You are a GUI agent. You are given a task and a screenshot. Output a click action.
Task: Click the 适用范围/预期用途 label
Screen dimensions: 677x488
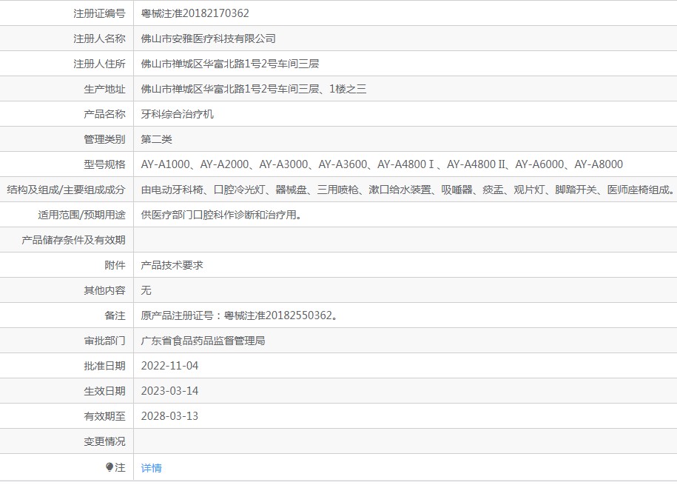[81, 215]
